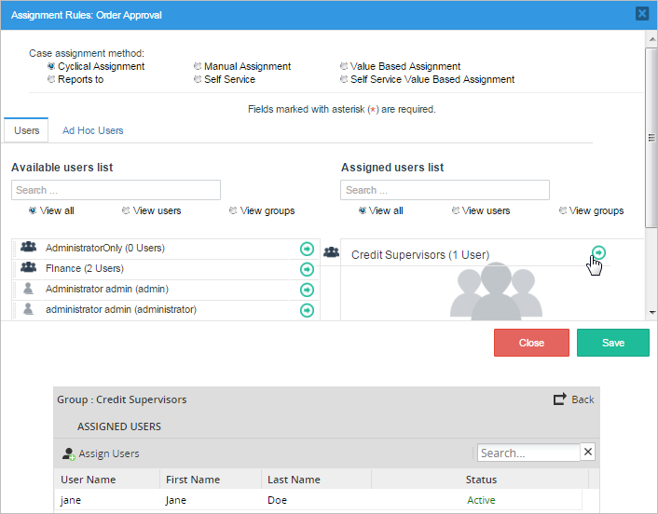Viewport: 658px width, 514px height.
Task: Click the arrow icon beside Credit Supervisors
Action: click(598, 253)
